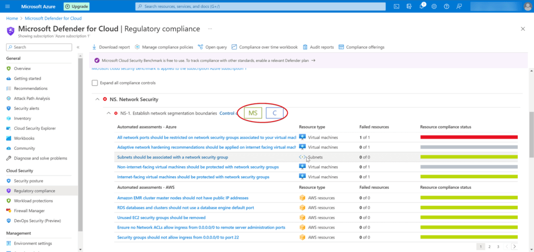
Task: Open 'Subnets should be associated' assessment
Action: point(173,157)
